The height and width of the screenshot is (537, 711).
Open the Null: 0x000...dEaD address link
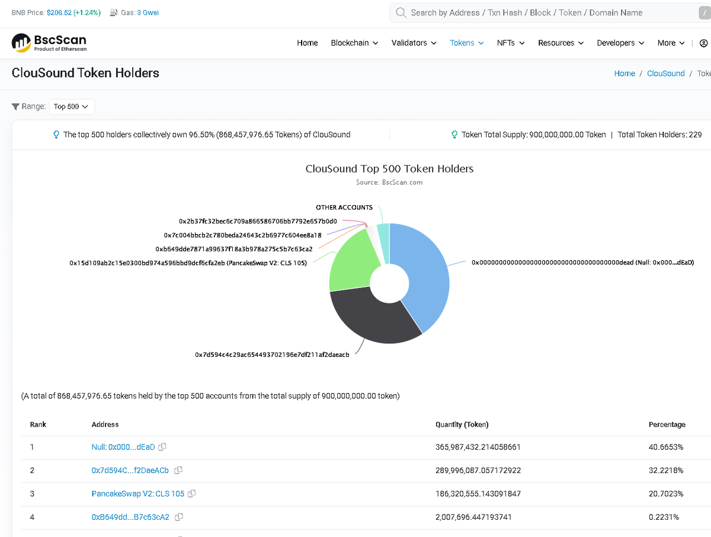click(x=123, y=447)
